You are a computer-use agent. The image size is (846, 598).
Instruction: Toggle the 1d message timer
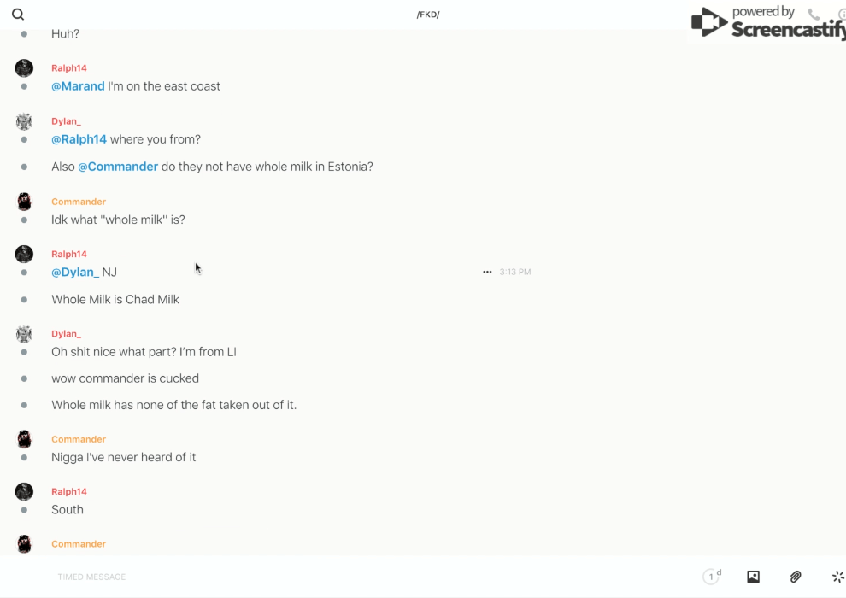(x=712, y=577)
